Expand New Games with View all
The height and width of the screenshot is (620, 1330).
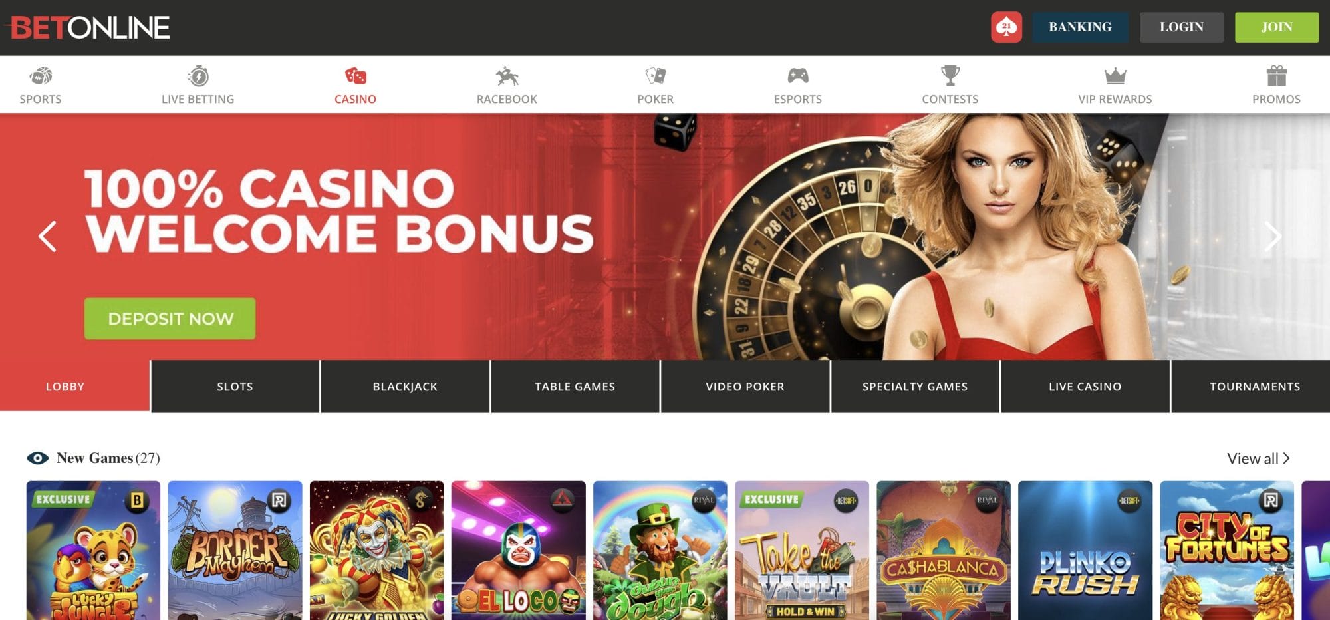pos(1258,458)
